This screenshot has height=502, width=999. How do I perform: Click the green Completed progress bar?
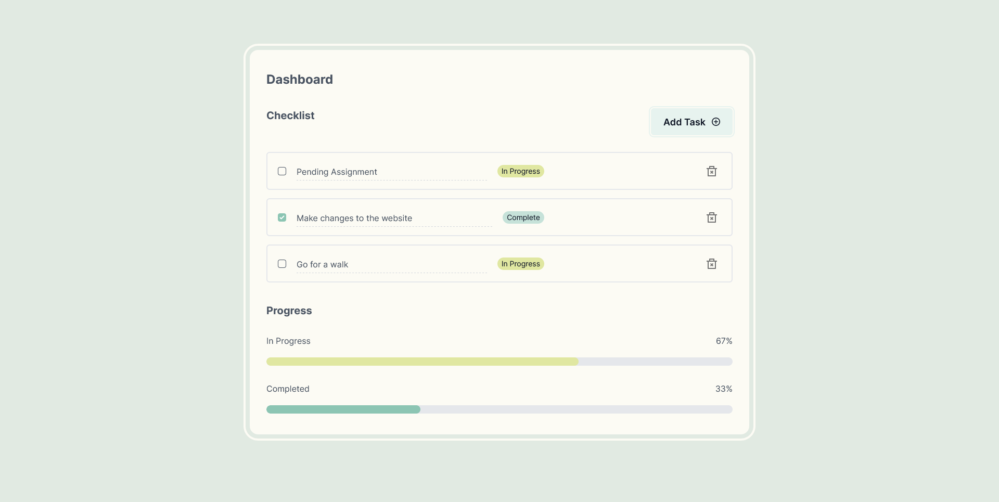click(x=343, y=409)
